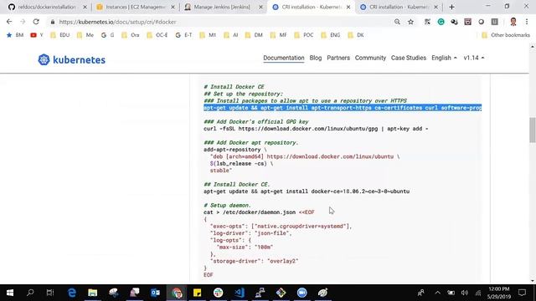This screenshot has height=301, width=536.
Task: Switch to the Manage Jenkins tab
Action: [x=222, y=7]
